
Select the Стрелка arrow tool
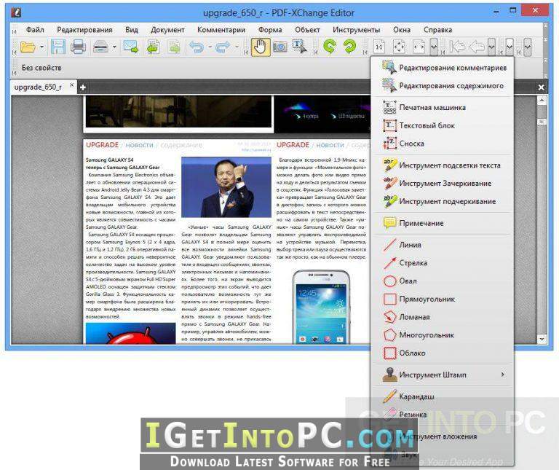click(x=443, y=262)
